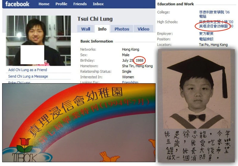The image size is (238, 166).
Task: Click the rainbow kindergarten booklet cover image
Action: (79, 123)
